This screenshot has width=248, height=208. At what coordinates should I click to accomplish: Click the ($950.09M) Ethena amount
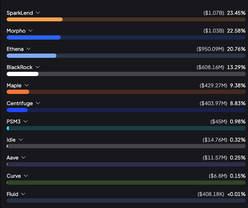(x=210, y=49)
